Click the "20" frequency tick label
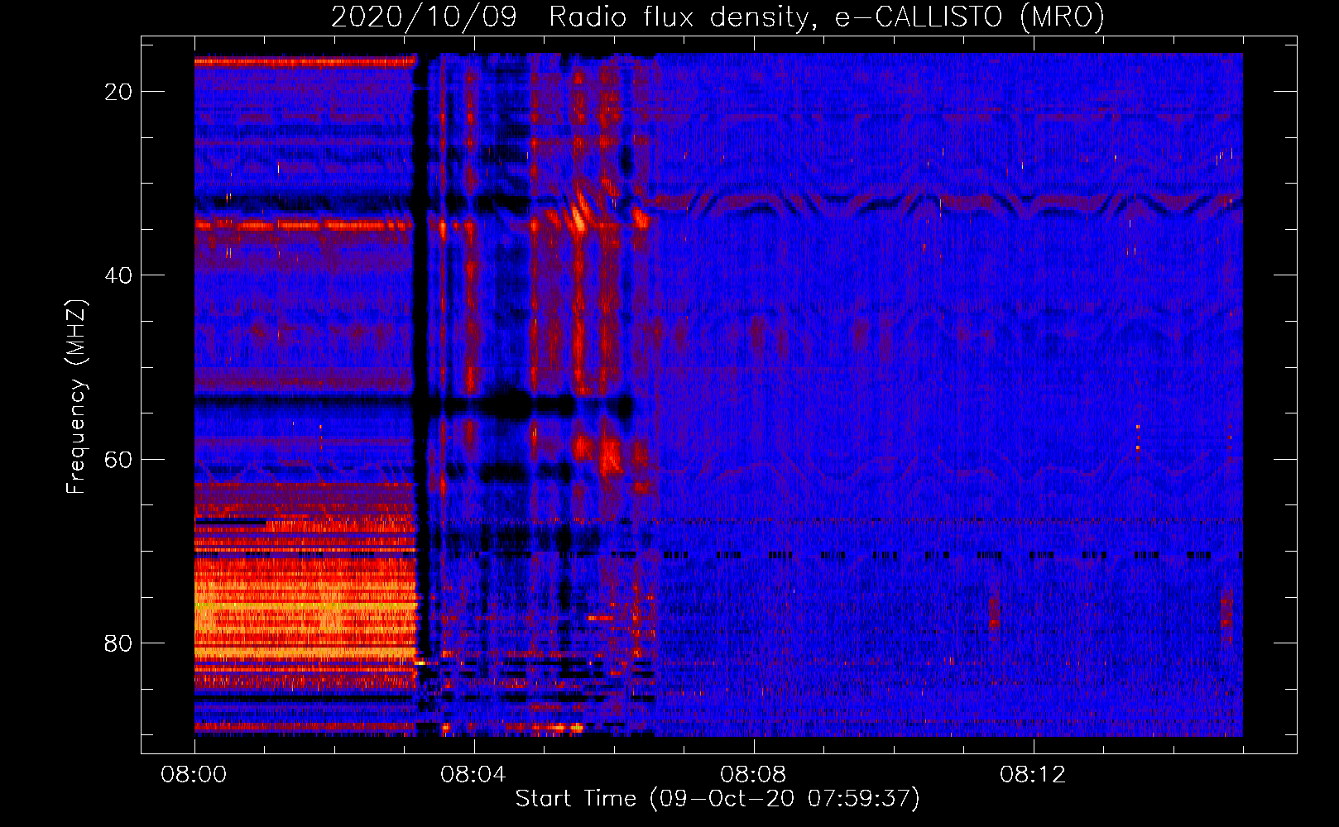 [x=118, y=92]
